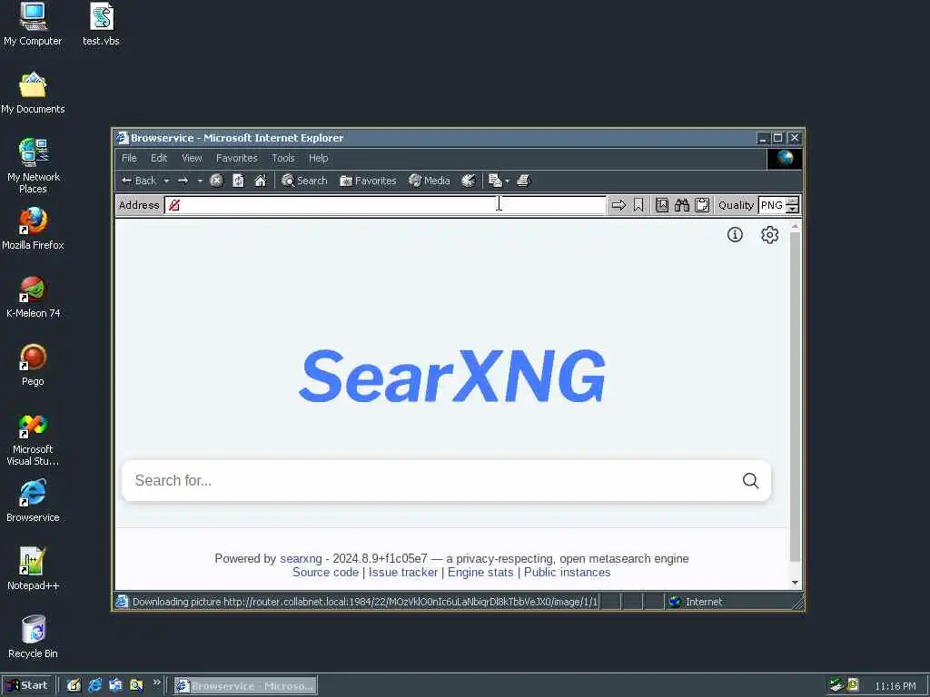Open the 'searxng' link in footer
This screenshot has height=697, width=930.
pyautogui.click(x=301, y=558)
